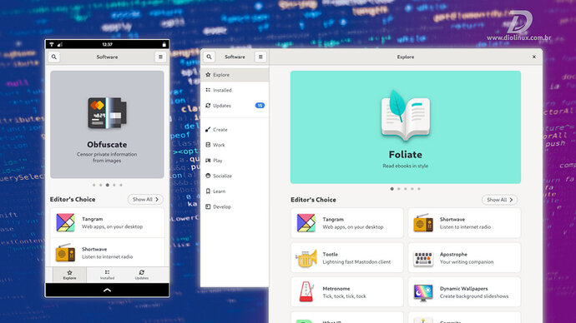Screen dimensions: 576x323
Task: Click Tangram icon in the desktop grid
Action: (x=306, y=223)
